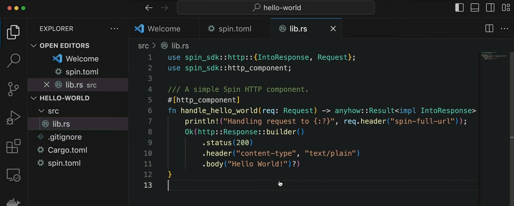514x206 pixels.
Task: Switch to the spin.toml tab
Action: (x=235, y=29)
